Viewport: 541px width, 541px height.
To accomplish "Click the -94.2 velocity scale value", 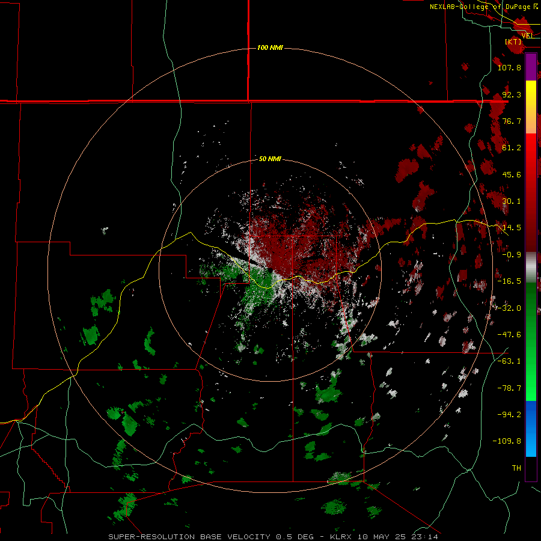I will (x=509, y=415).
